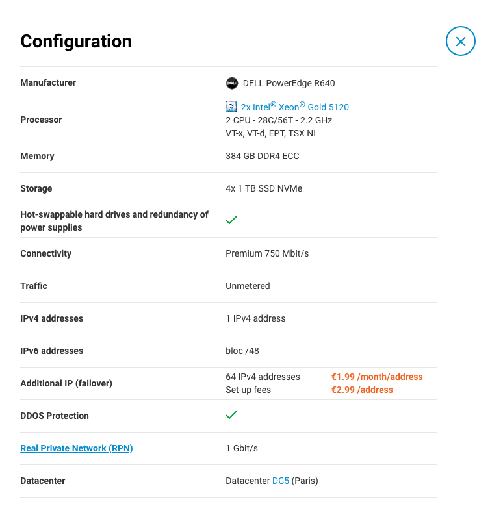Open the Real Private Network (RPN) link
The height and width of the screenshot is (506, 490).
tap(77, 448)
